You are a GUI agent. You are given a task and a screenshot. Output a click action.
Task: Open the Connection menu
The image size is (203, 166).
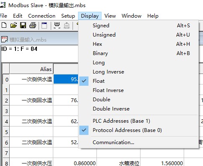click(x=42, y=16)
